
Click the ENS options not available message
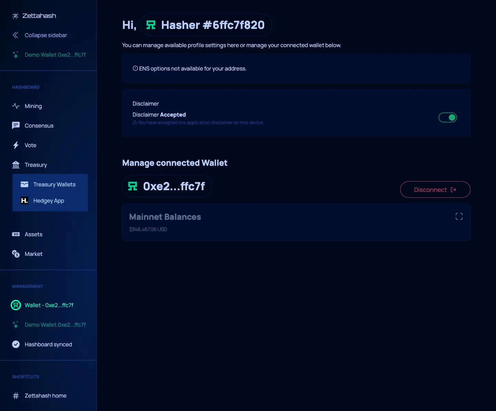[x=193, y=68]
